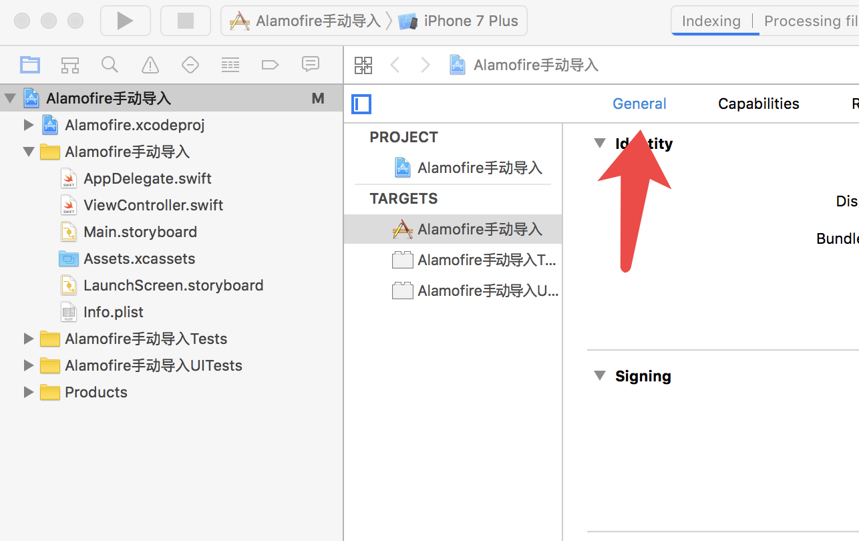Select the Alamofire手动导入 app target
Viewport: 859px width, 541px height.
tap(454, 229)
